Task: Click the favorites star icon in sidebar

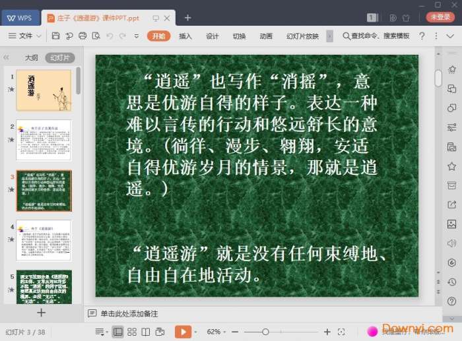Action: [451, 166]
